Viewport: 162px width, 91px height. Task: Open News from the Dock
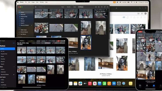95,83
